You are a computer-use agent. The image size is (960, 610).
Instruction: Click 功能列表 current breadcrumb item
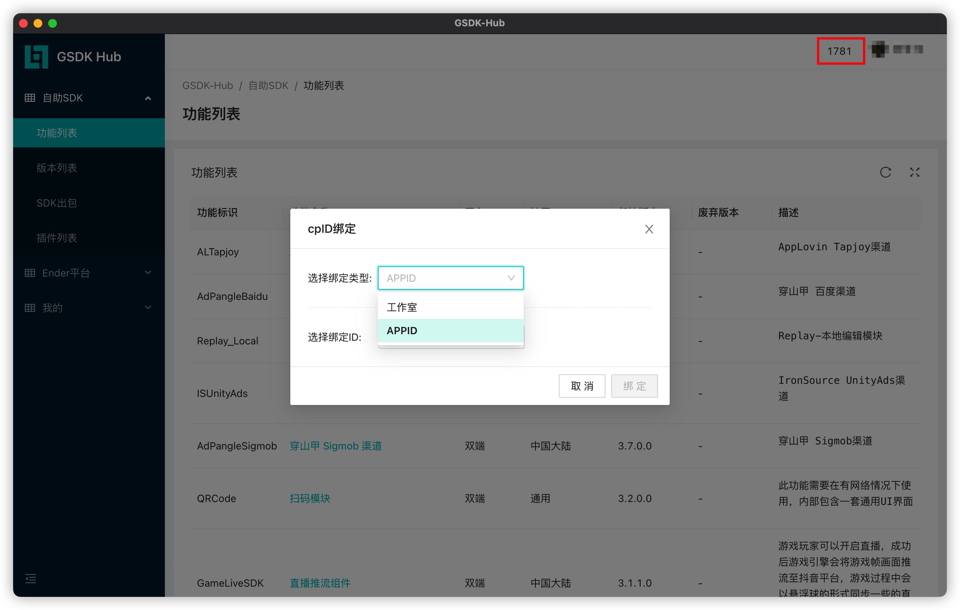tap(323, 85)
